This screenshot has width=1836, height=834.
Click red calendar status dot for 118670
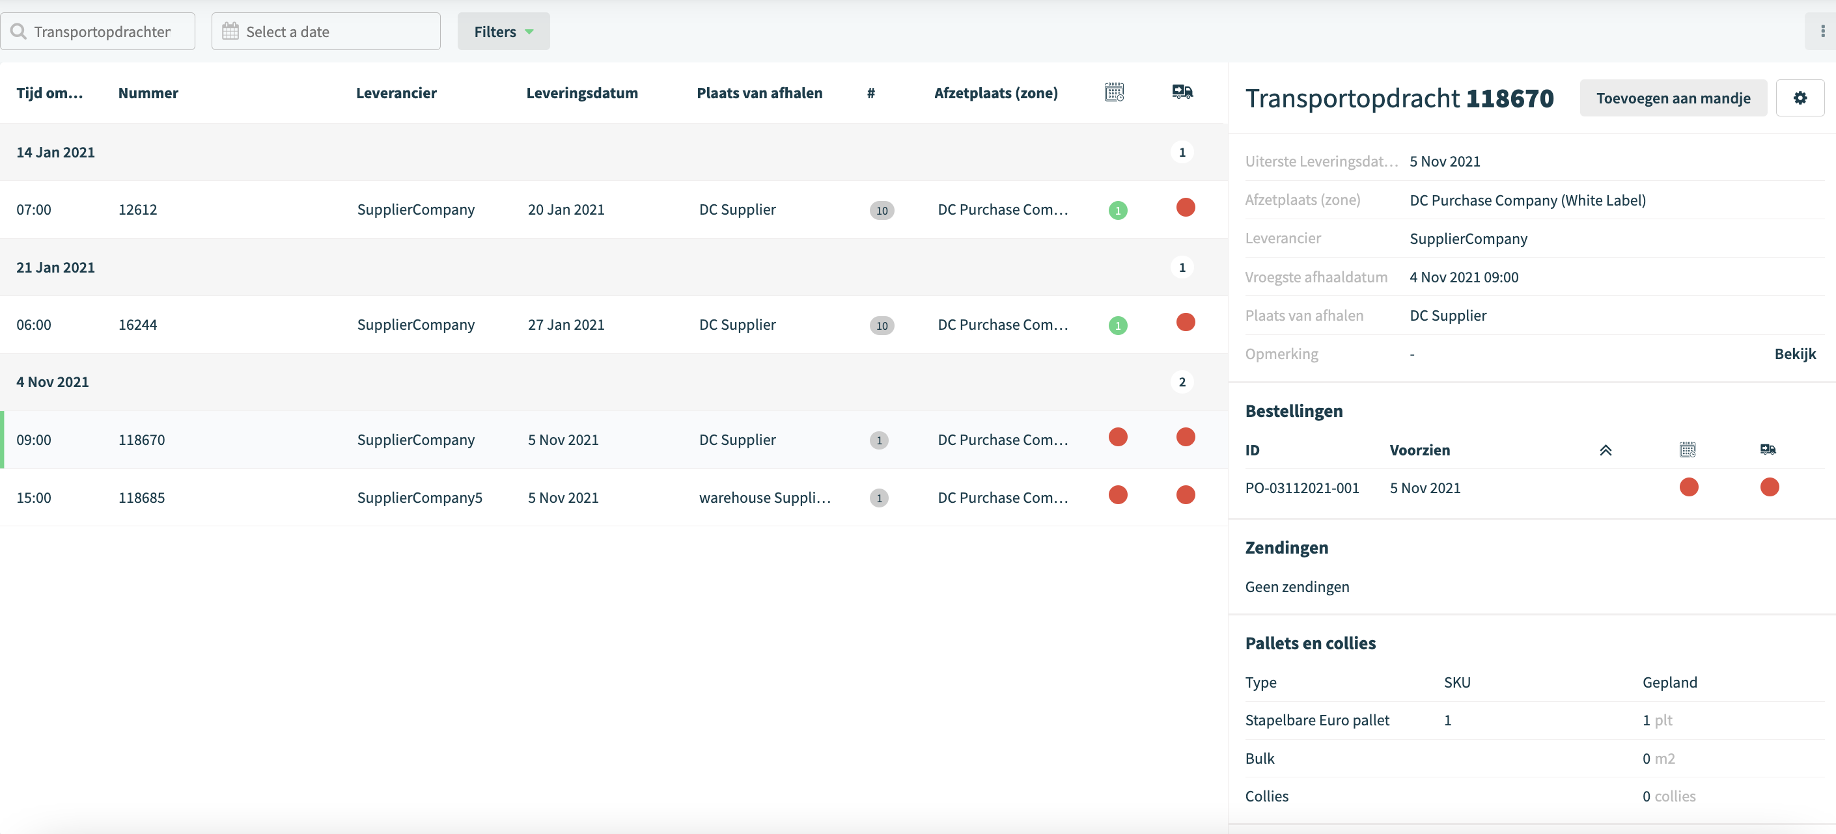pyautogui.click(x=1118, y=437)
